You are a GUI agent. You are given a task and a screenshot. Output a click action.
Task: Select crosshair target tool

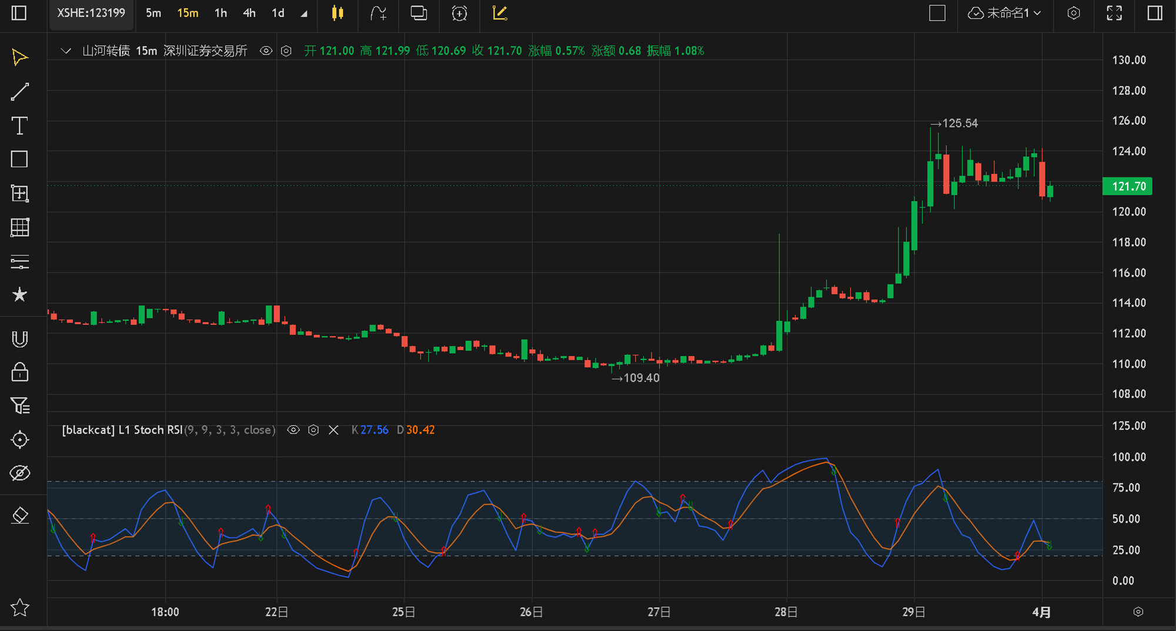pyautogui.click(x=20, y=439)
